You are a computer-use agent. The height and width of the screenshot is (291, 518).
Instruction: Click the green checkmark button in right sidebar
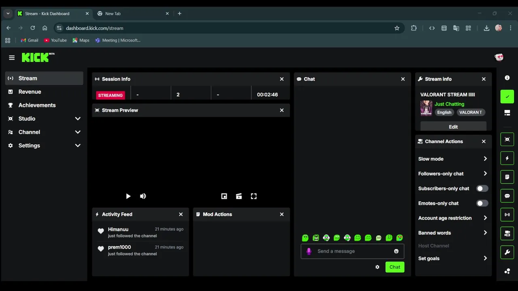(507, 97)
